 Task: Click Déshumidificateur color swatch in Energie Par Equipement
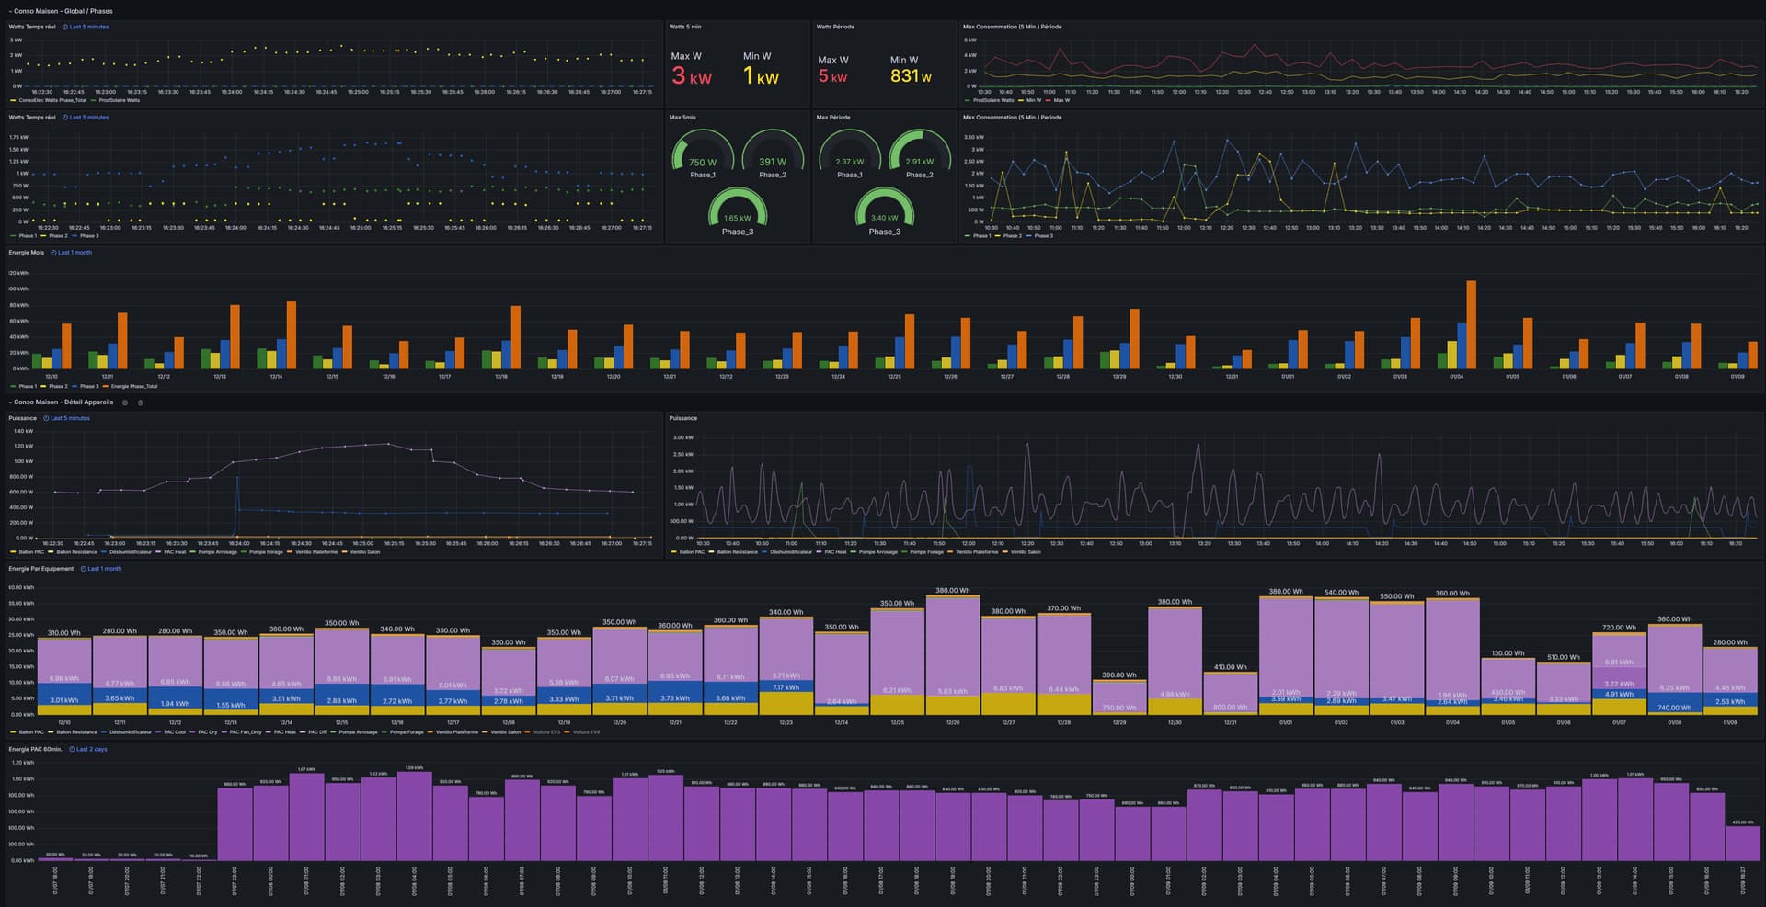coord(104,732)
